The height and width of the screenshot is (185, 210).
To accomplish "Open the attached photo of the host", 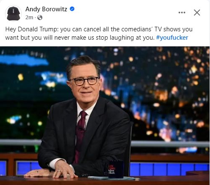I will tap(105, 116).
